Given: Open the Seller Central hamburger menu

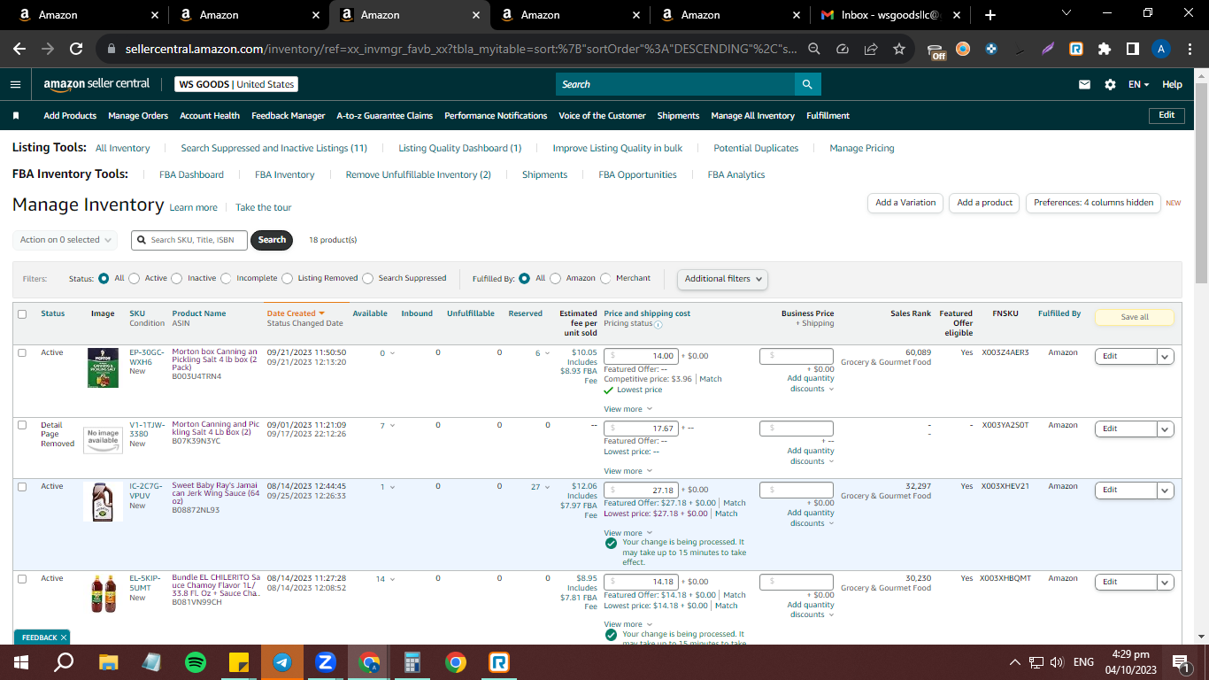Looking at the screenshot, I should coord(15,84).
